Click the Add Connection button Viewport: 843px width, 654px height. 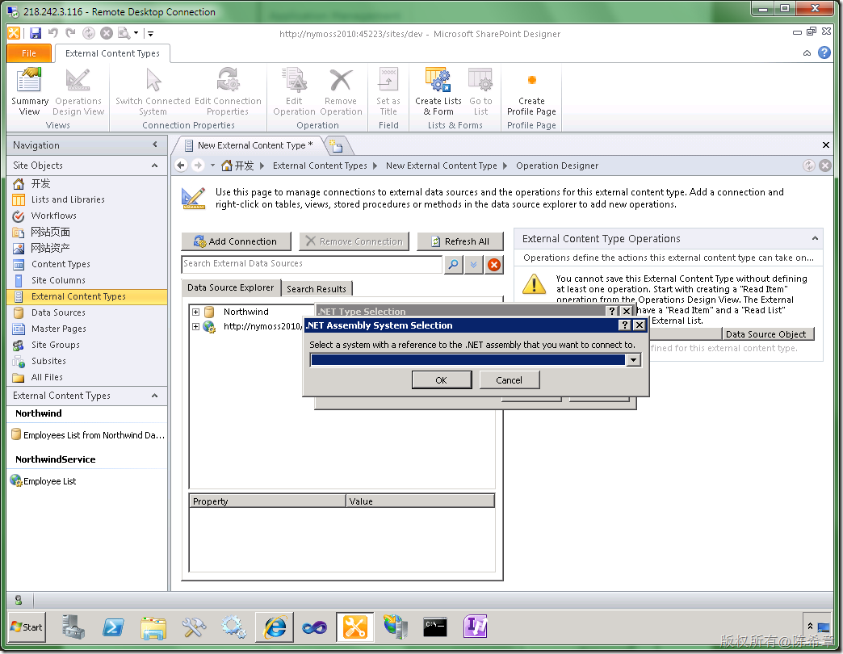coord(236,241)
